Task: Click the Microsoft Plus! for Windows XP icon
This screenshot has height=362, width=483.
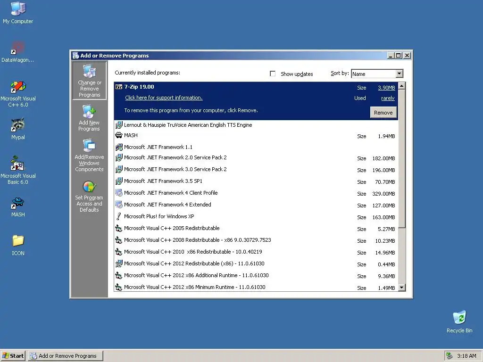Action: [119, 216]
